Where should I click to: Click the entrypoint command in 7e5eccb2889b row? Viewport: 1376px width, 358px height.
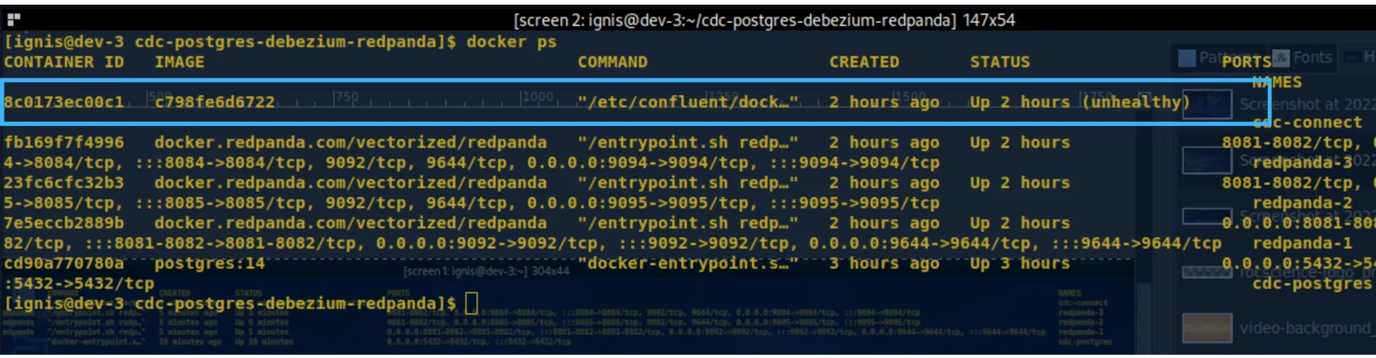688,223
